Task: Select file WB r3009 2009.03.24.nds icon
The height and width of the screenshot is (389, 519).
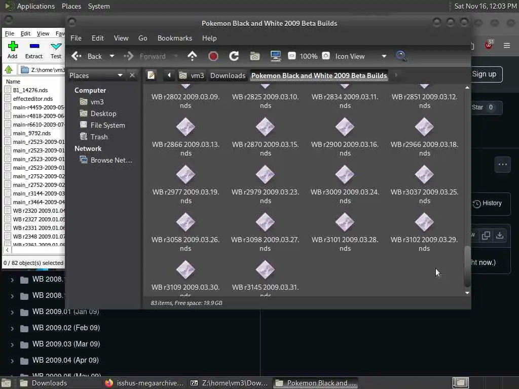Action: click(345, 175)
